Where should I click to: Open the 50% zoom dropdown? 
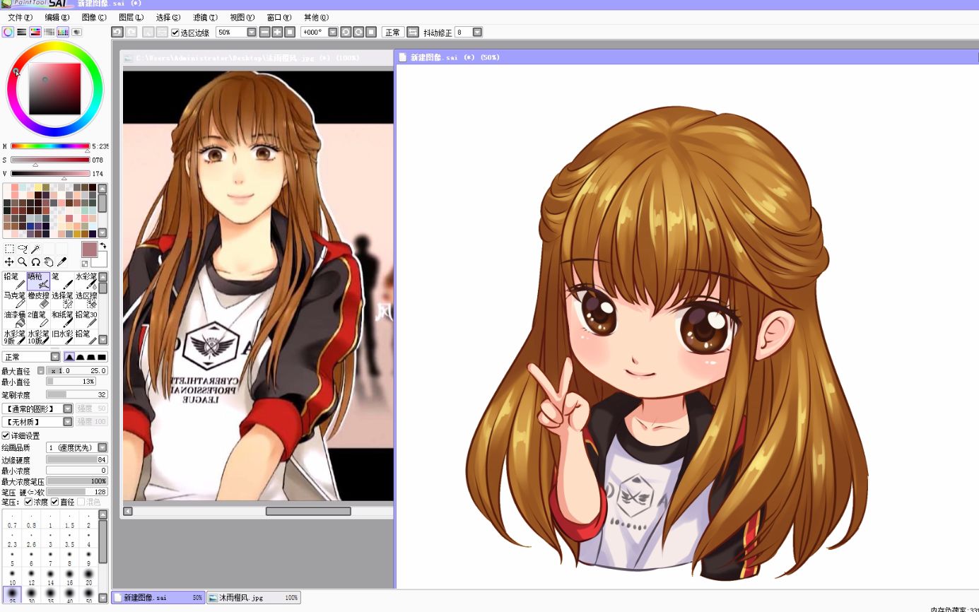(251, 32)
